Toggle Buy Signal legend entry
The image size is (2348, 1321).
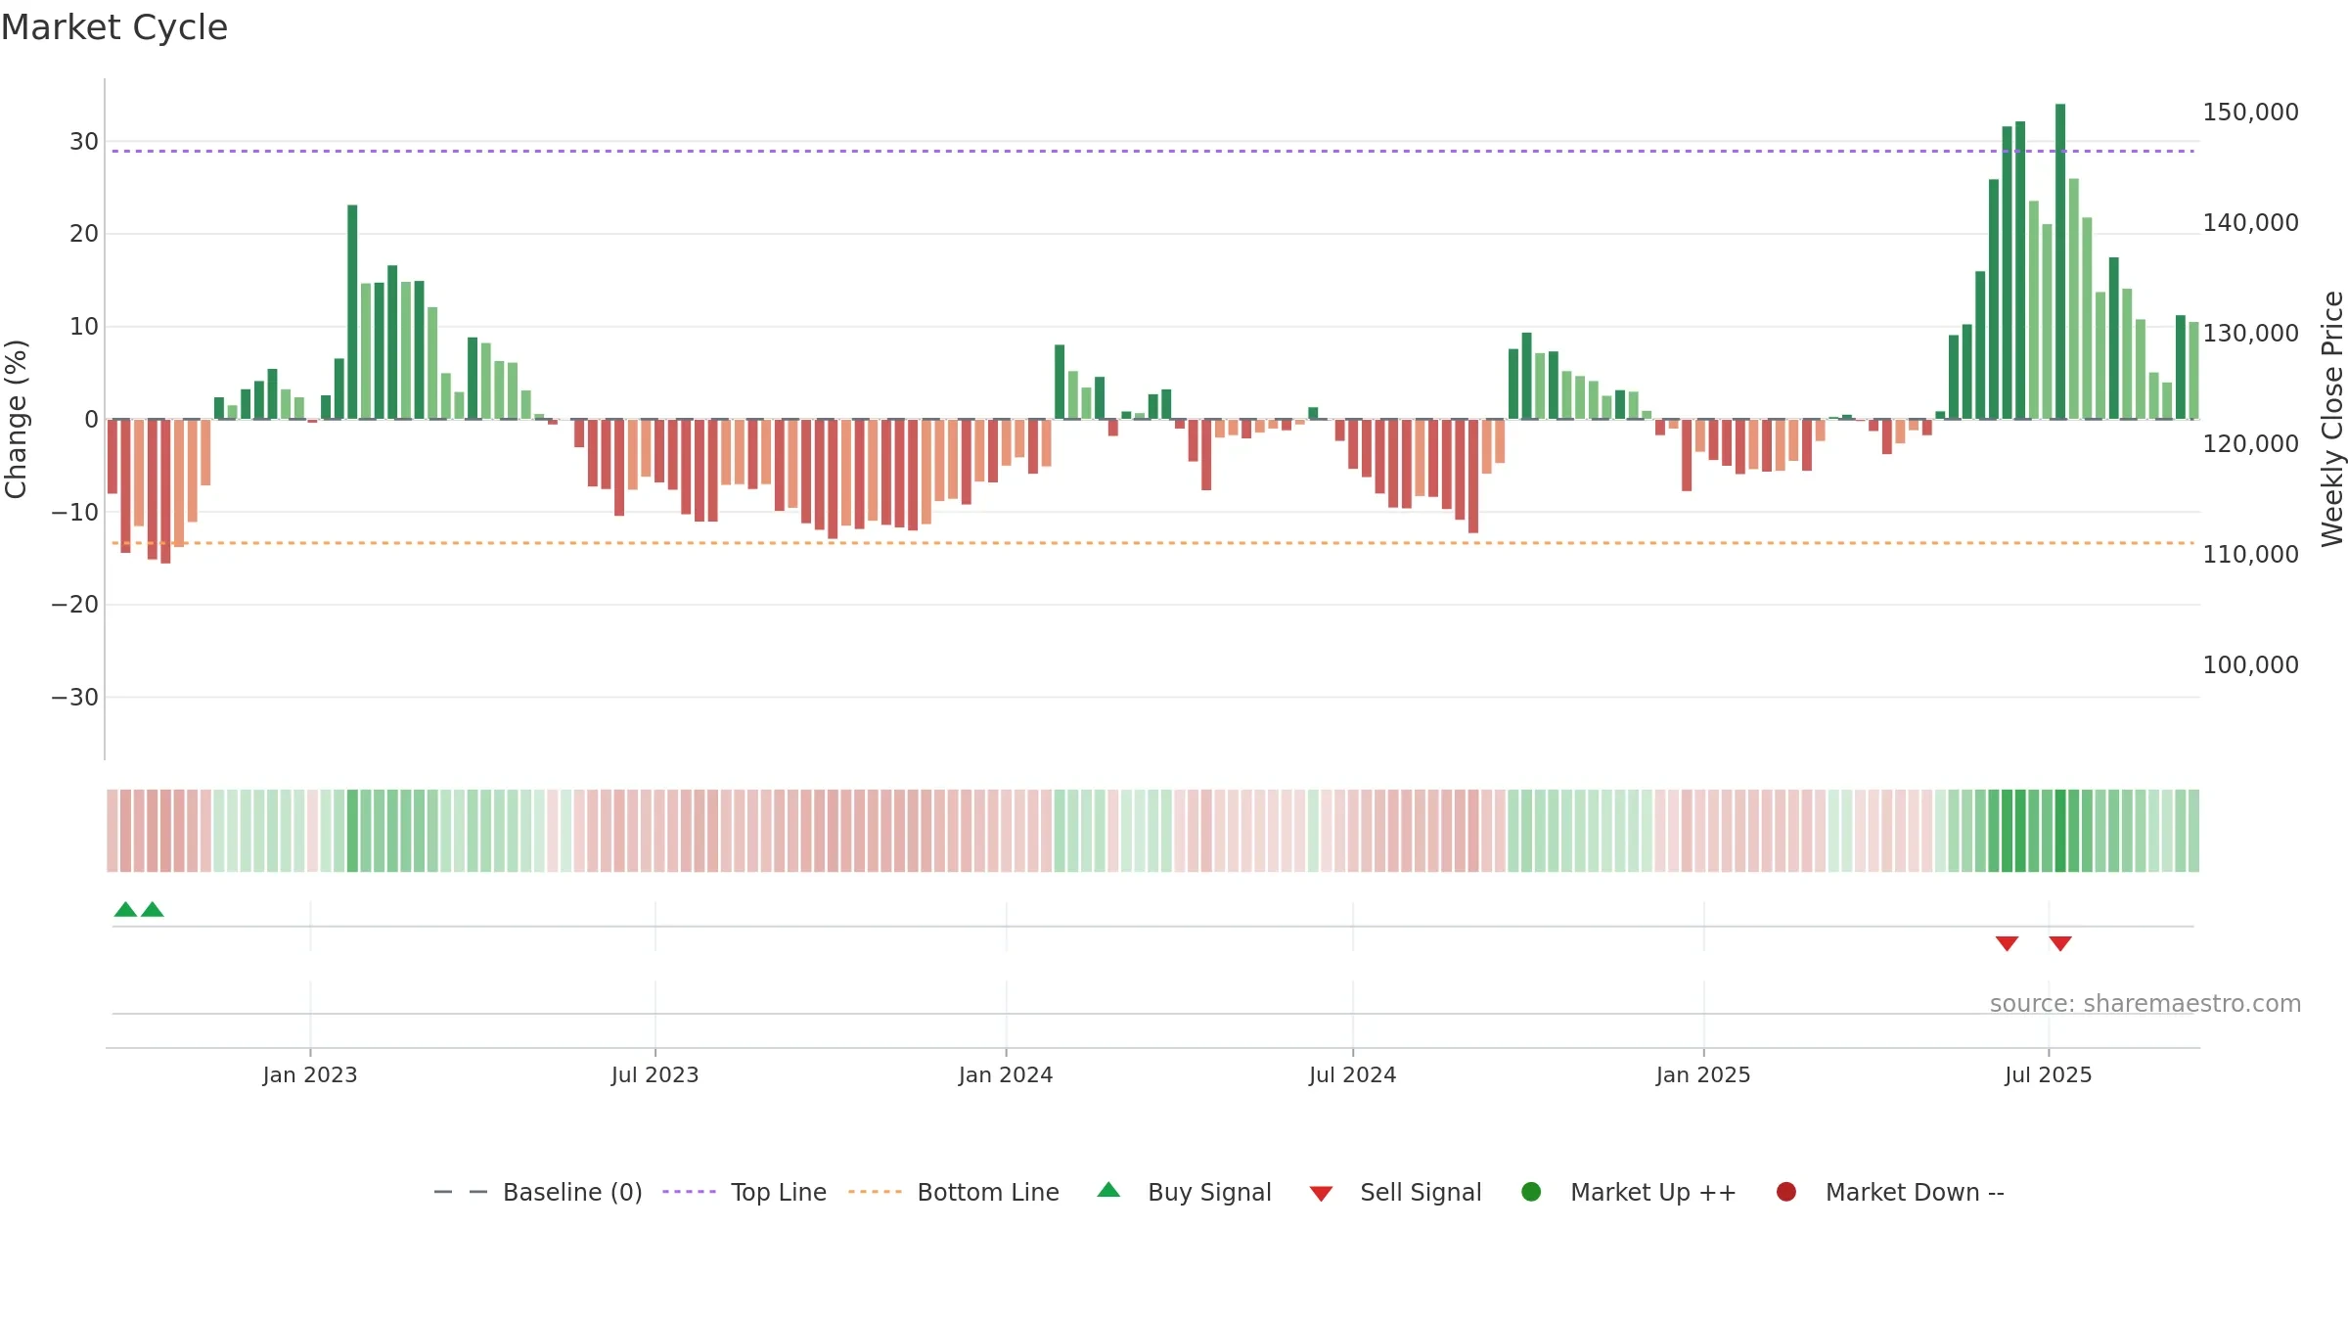click(x=1184, y=1192)
